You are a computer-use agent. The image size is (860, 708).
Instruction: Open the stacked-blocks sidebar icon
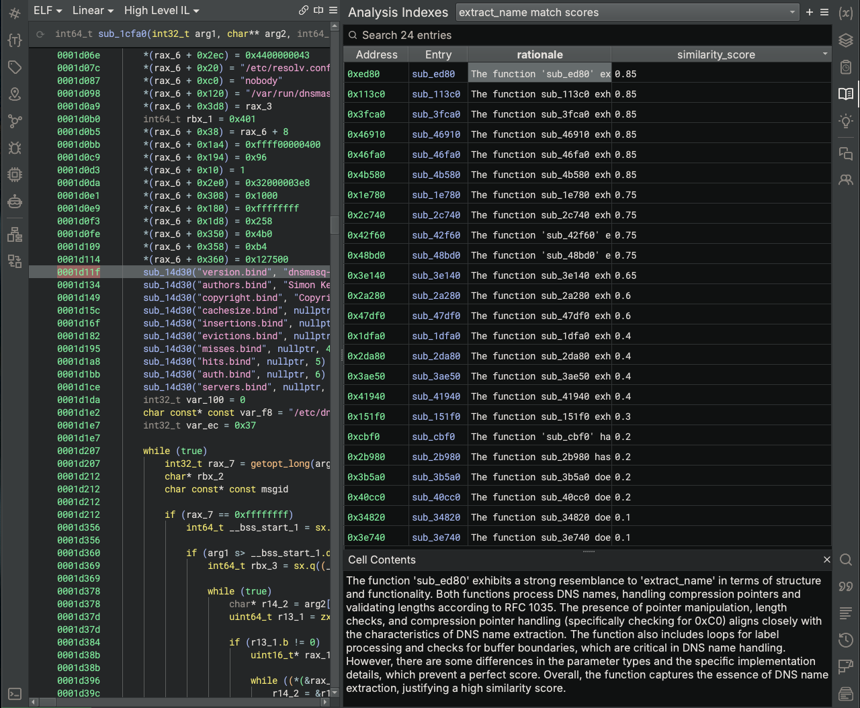point(15,234)
